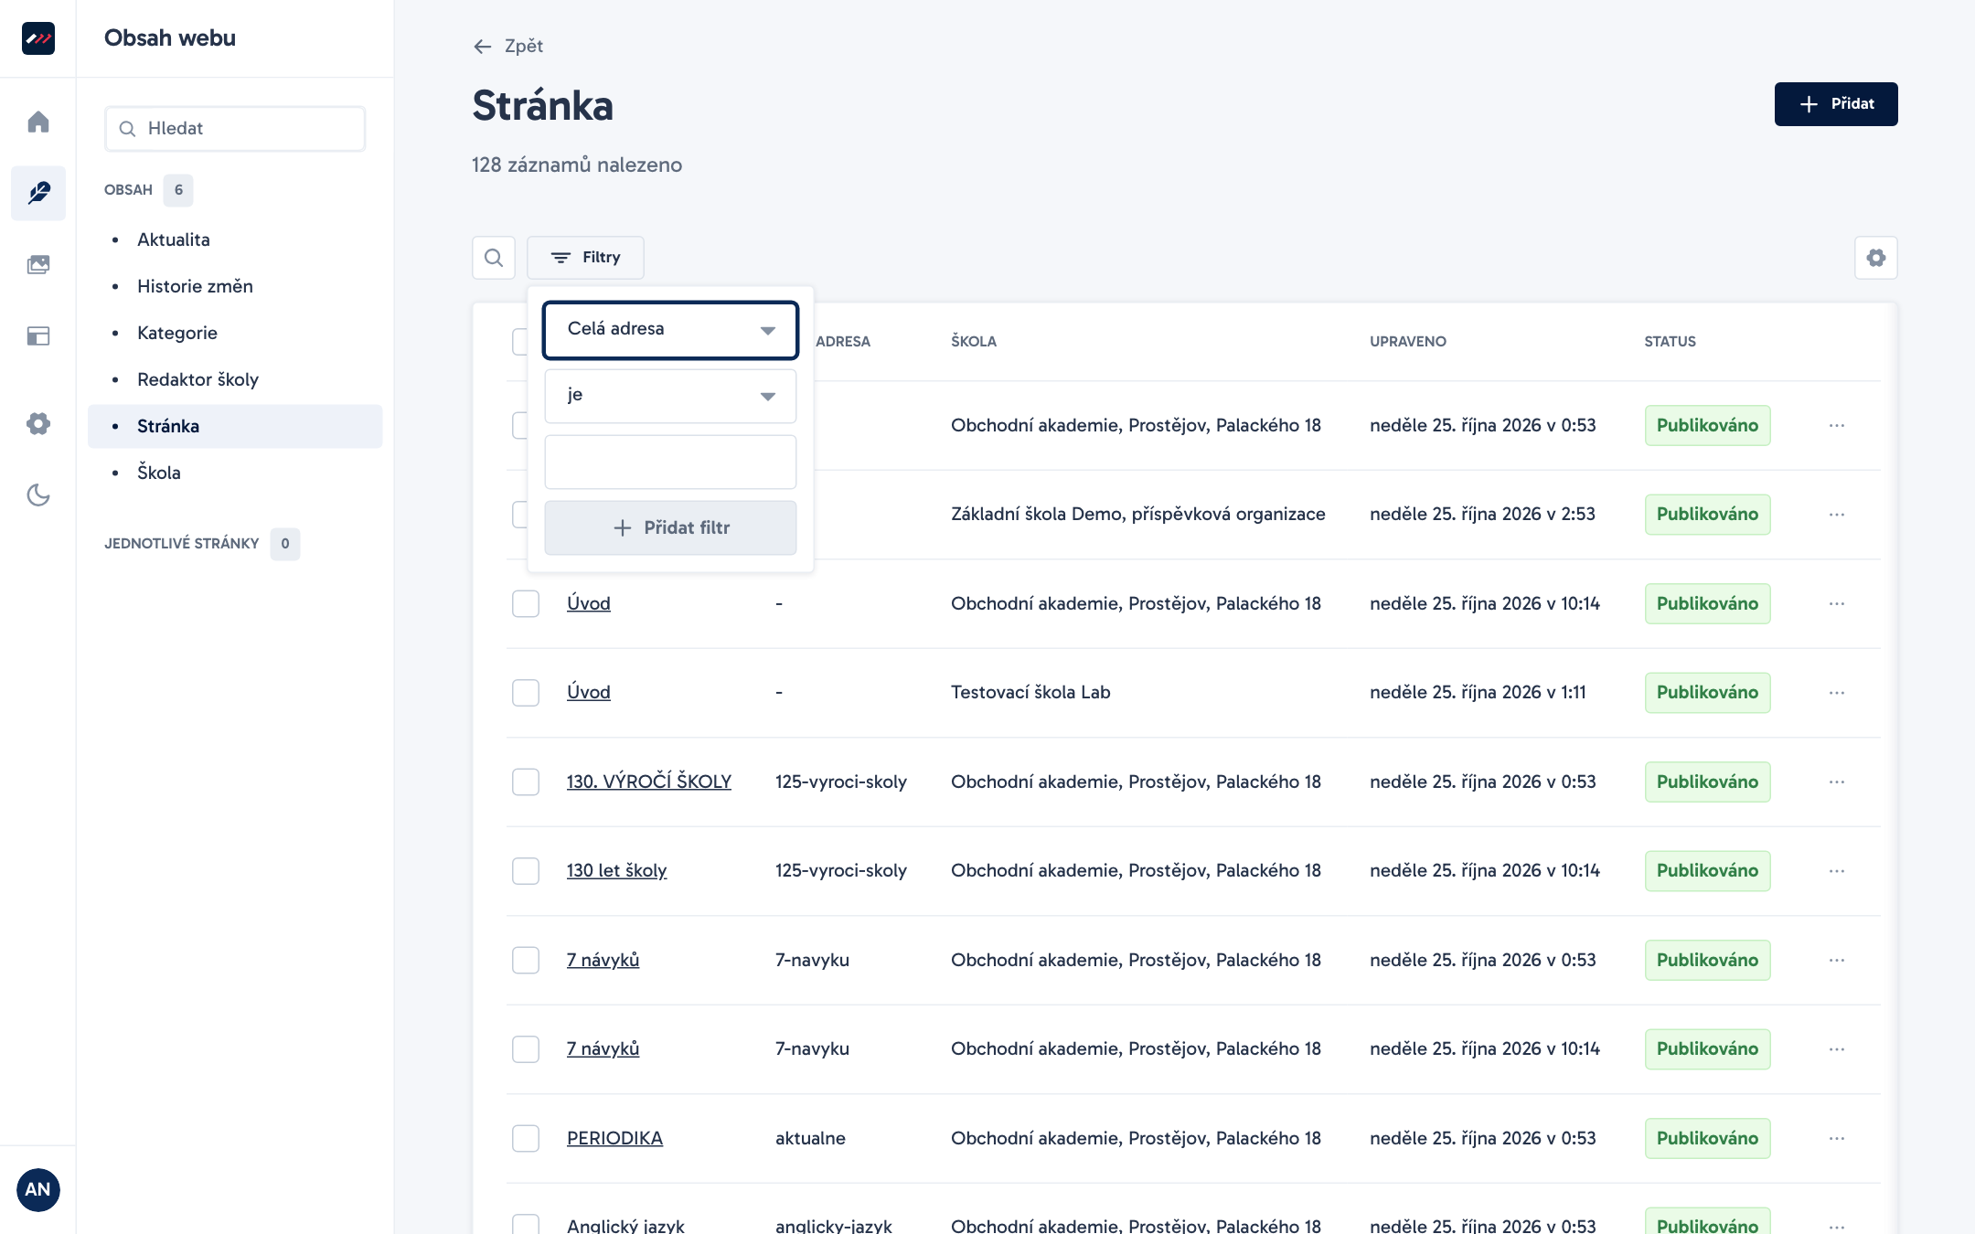Check the box for 130. VÝROČÍ ŠKOLY
The height and width of the screenshot is (1234, 1975).
click(x=526, y=782)
